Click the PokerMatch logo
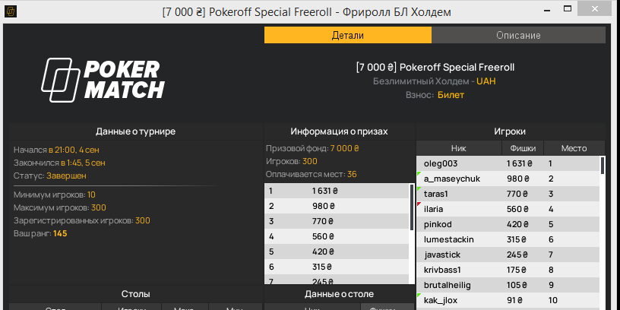The height and width of the screenshot is (310, 620). [x=102, y=80]
